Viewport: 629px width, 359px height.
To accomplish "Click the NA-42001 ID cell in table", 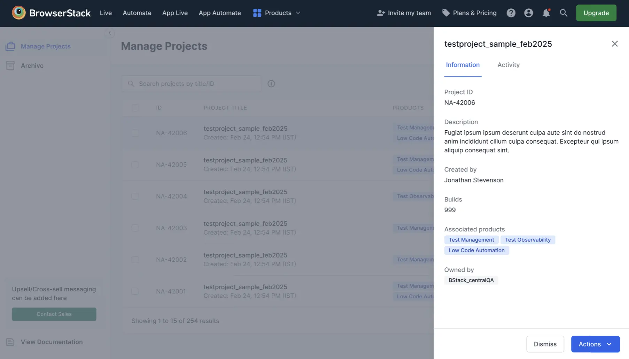I will [171, 291].
